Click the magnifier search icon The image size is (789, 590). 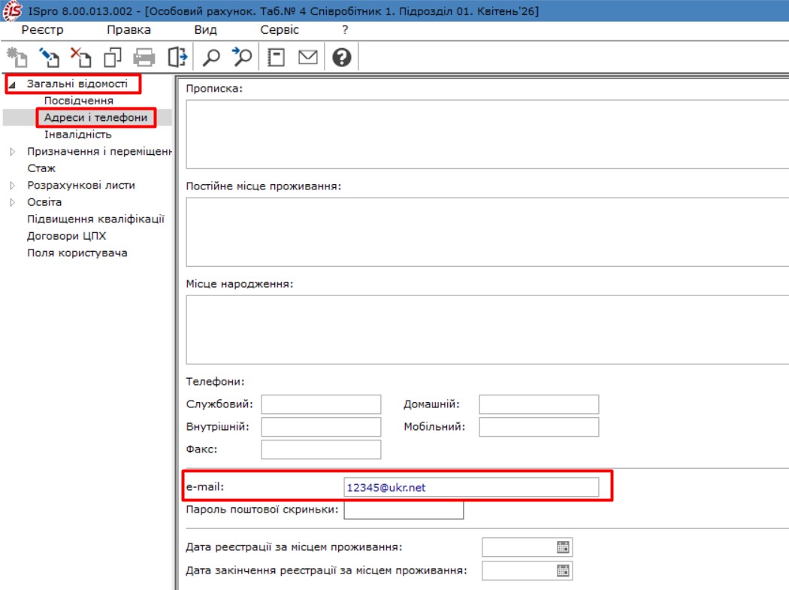tap(212, 57)
